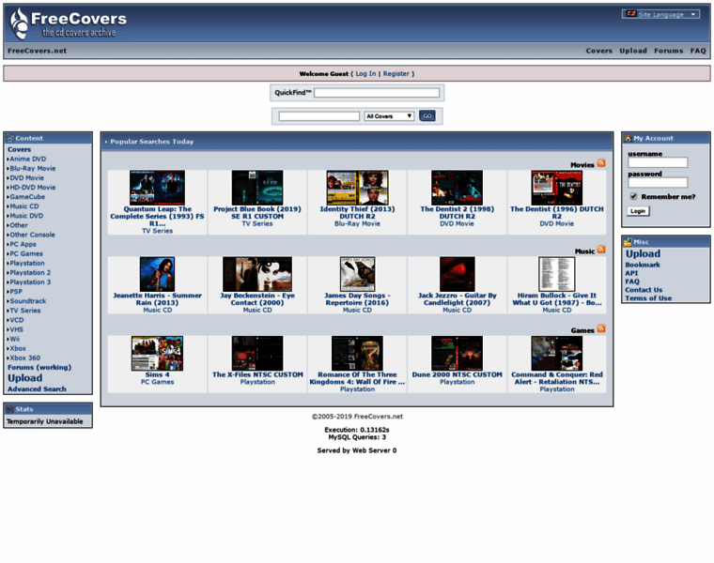Click Upload in the Misc panel
The image size is (714, 563).
point(643,253)
